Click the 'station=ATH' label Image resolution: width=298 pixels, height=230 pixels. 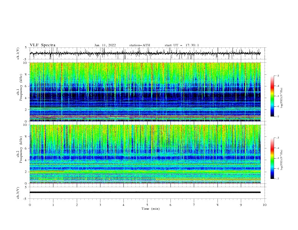click(x=140, y=45)
